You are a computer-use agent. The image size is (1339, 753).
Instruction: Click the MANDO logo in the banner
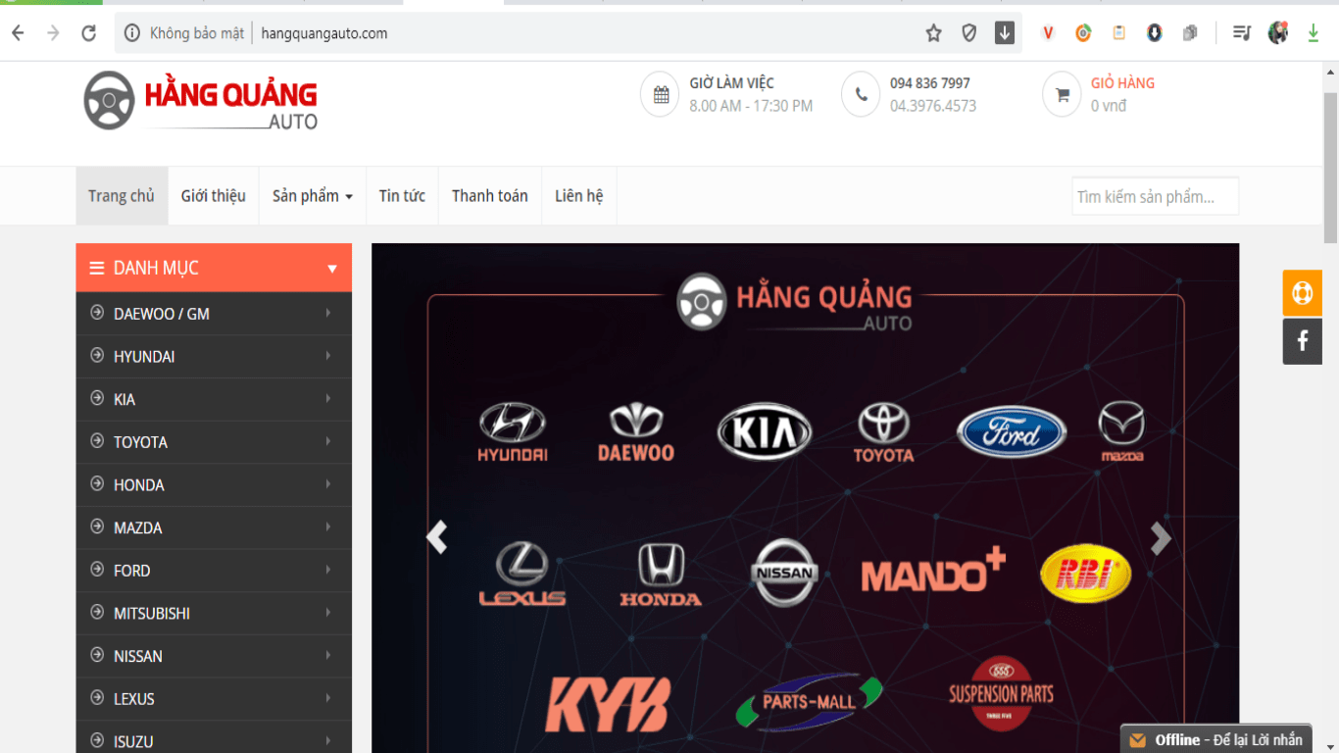coord(933,571)
